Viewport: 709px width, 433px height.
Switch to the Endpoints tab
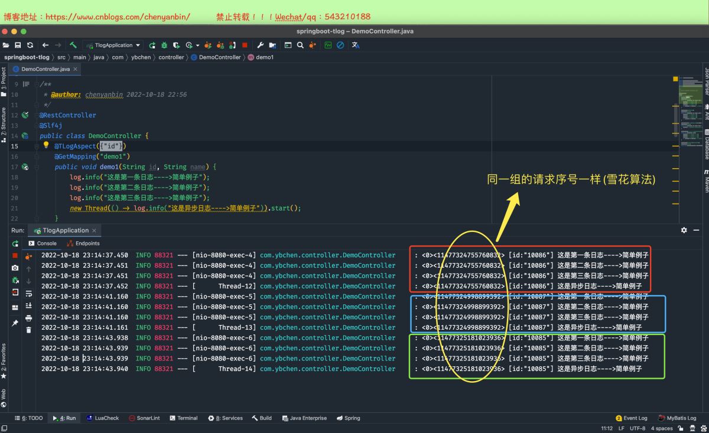click(83, 243)
